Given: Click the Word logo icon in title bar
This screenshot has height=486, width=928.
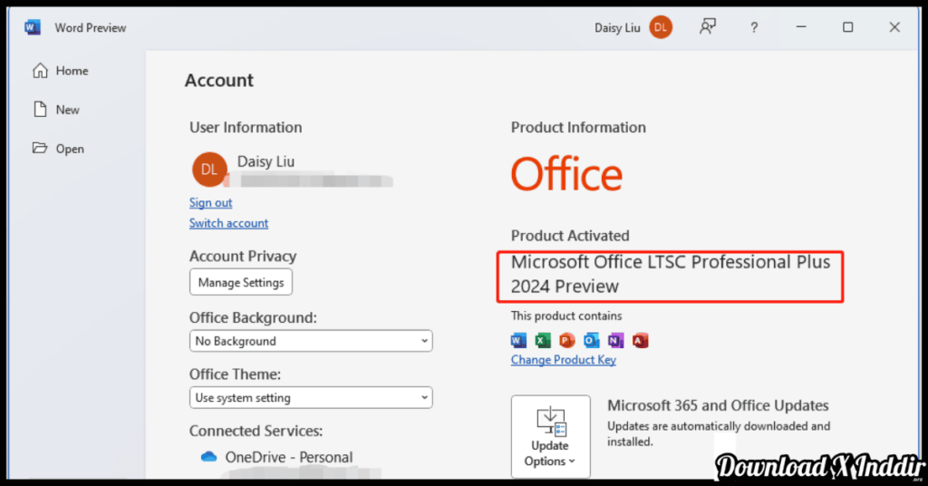Looking at the screenshot, I should click(x=33, y=28).
